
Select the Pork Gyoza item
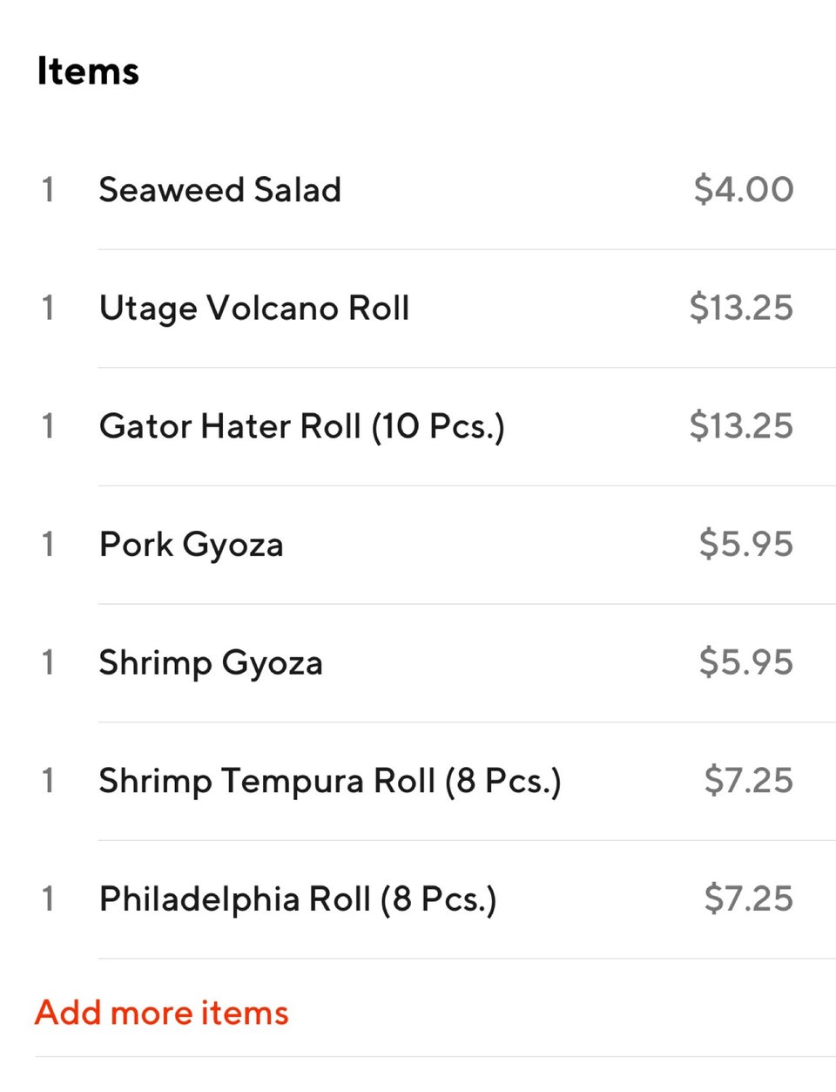[x=191, y=545]
